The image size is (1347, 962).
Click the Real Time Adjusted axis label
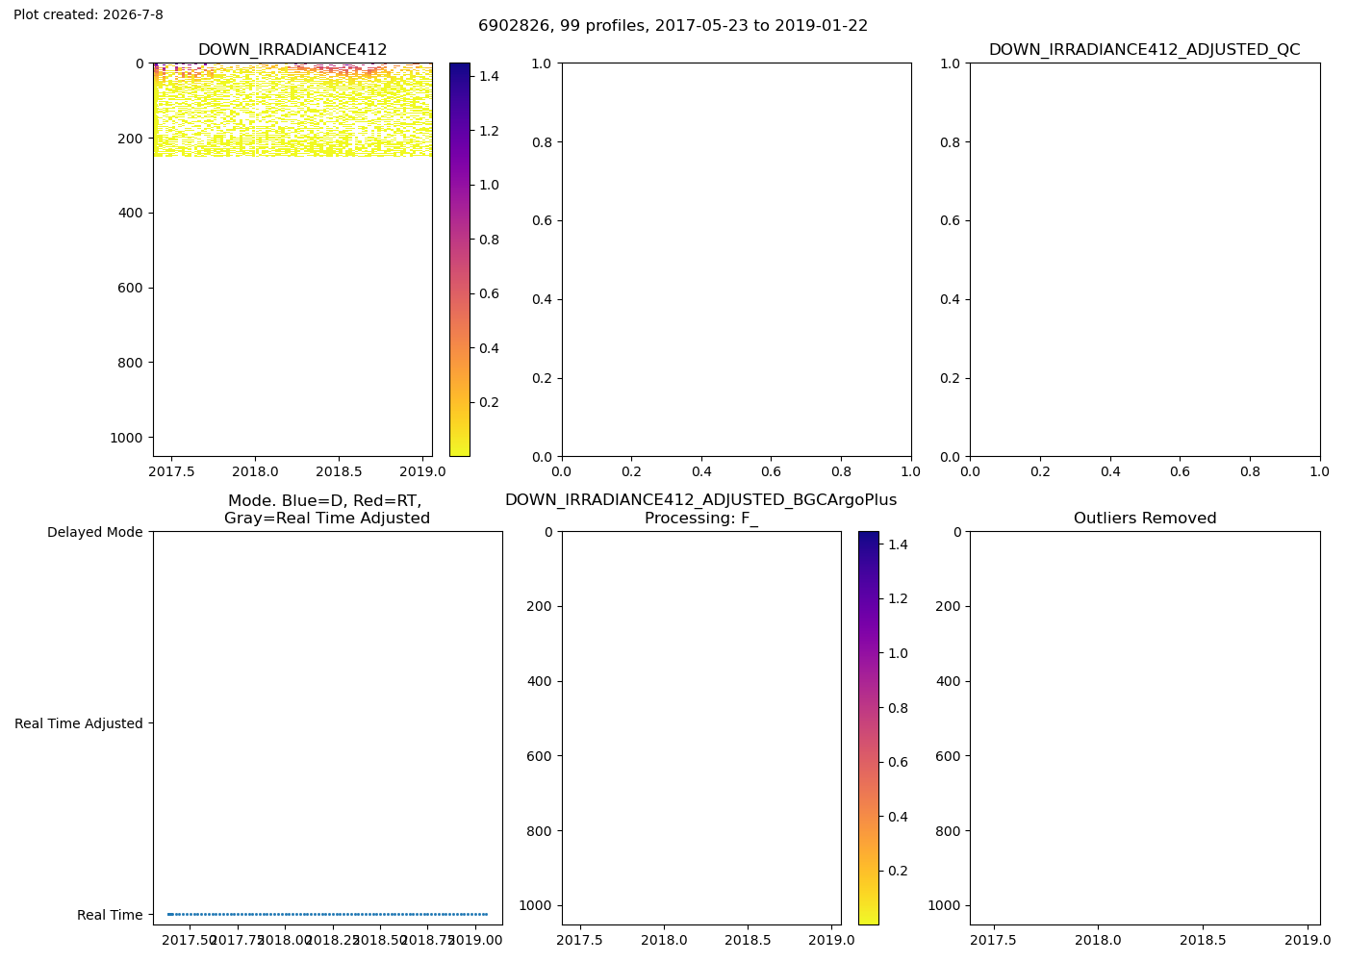(79, 723)
